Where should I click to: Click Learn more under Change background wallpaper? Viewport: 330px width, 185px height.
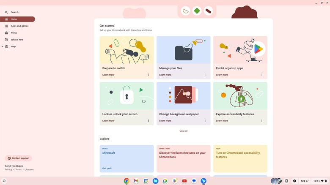165,121
